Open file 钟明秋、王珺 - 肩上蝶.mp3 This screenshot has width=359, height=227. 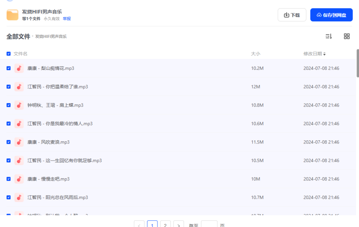tap(55, 105)
